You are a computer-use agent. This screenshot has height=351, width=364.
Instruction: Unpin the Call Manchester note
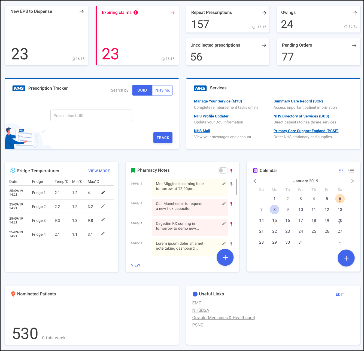[231, 204]
